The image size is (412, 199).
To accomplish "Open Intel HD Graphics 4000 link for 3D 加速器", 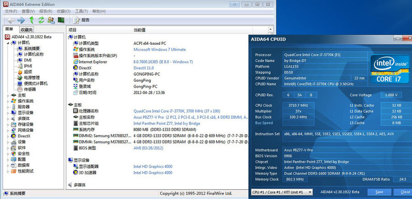I will point(153,173).
